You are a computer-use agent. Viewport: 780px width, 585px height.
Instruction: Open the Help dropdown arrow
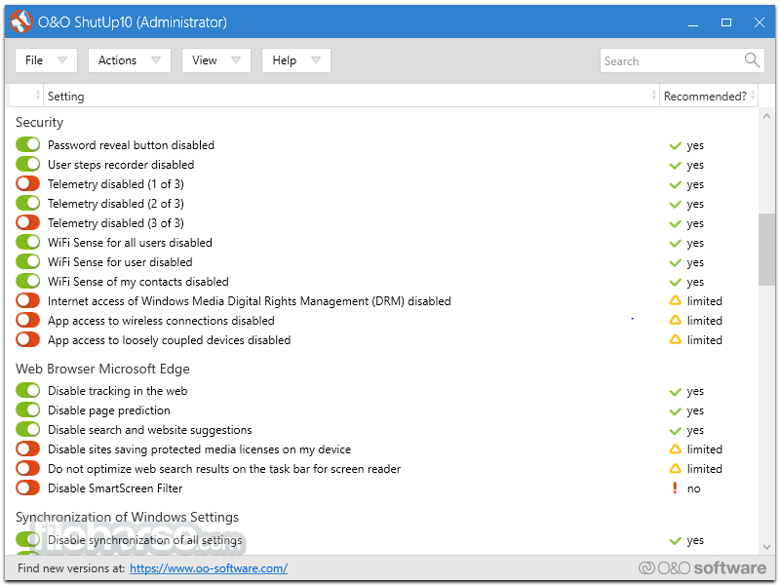(x=315, y=60)
